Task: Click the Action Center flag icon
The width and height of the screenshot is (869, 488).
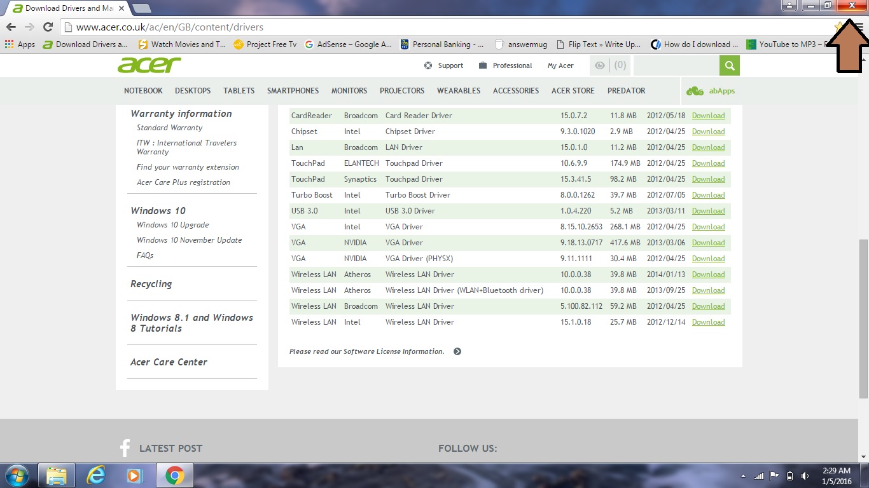Action: point(774,476)
